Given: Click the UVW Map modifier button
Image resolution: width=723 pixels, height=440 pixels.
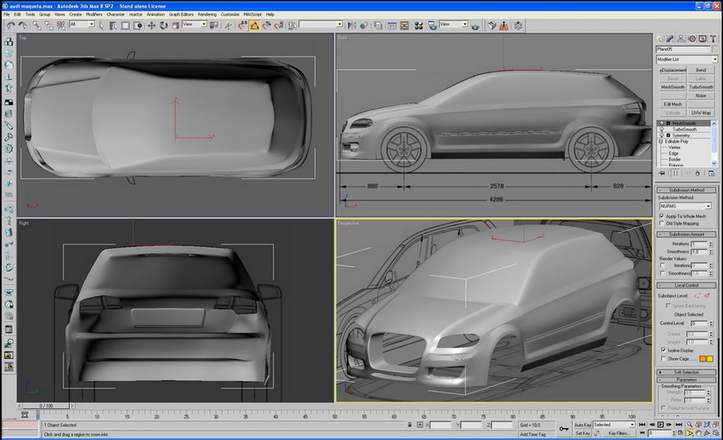Looking at the screenshot, I should coord(701,112).
